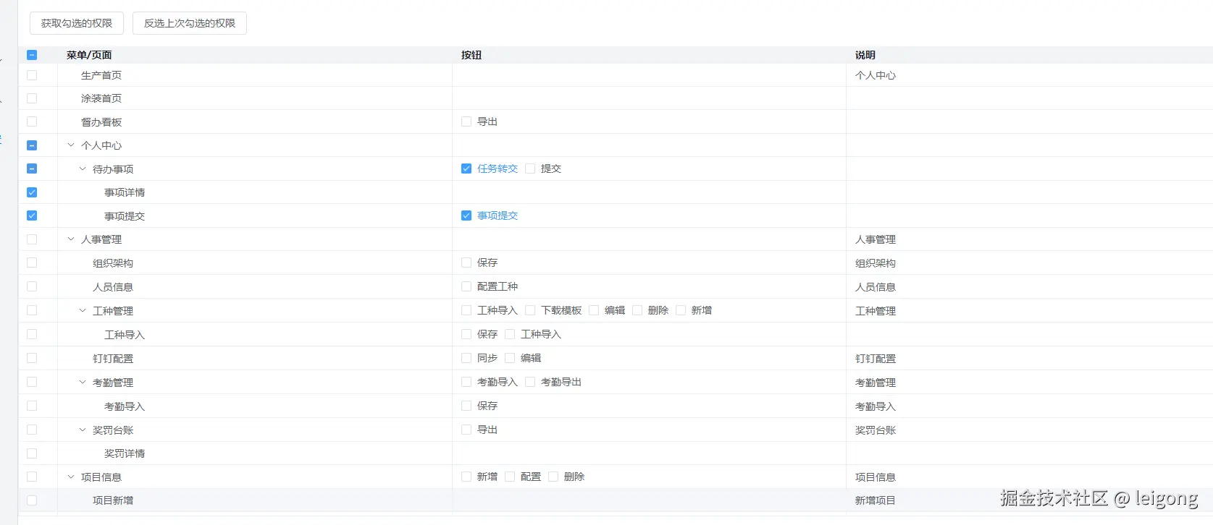Enable the 导出 button permission for 督办看板
This screenshot has width=1213, height=525.
point(466,121)
